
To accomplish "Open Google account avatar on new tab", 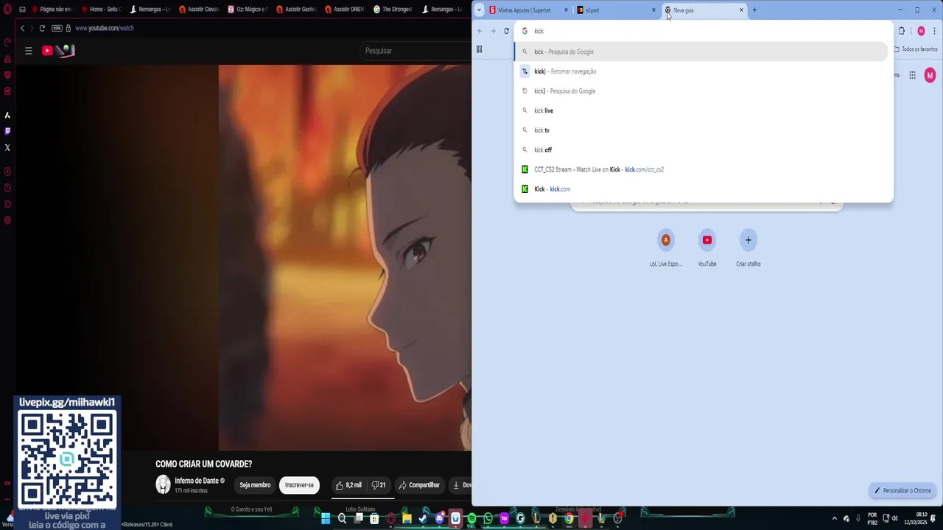I will point(930,75).
